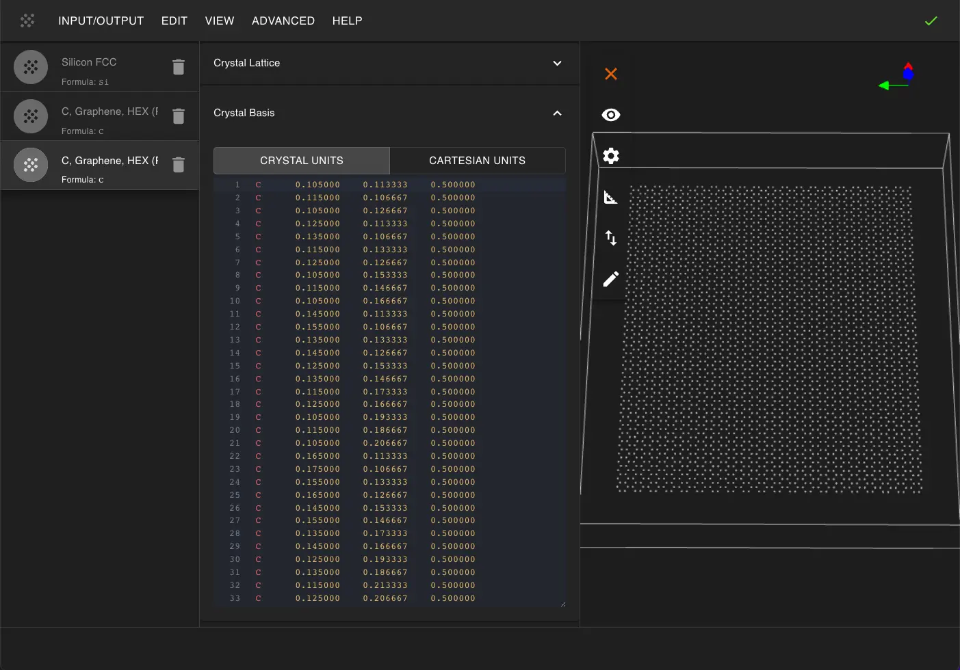Switch to Crystal Units mode

click(x=302, y=161)
